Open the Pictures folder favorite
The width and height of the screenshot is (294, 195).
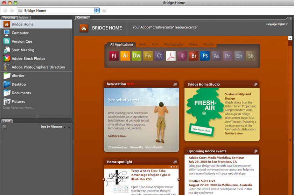(36, 101)
